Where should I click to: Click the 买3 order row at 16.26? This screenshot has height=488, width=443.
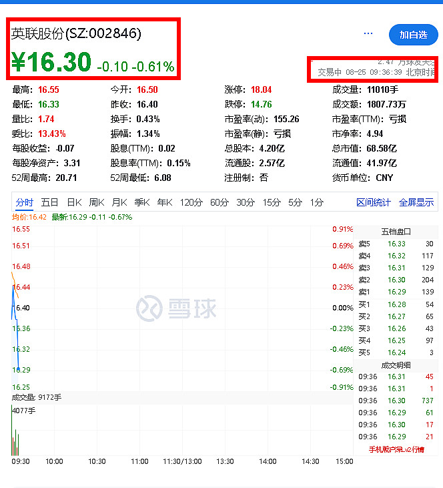pyautogui.click(x=396, y=328)
